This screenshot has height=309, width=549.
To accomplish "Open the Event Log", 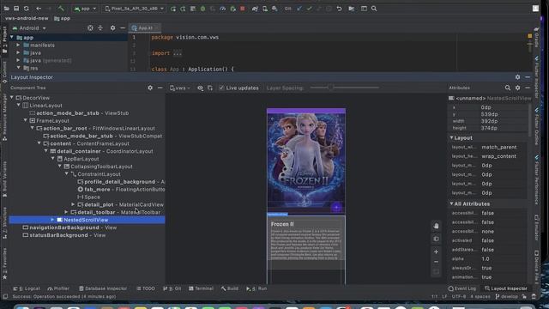I will [x=462, y=288].
